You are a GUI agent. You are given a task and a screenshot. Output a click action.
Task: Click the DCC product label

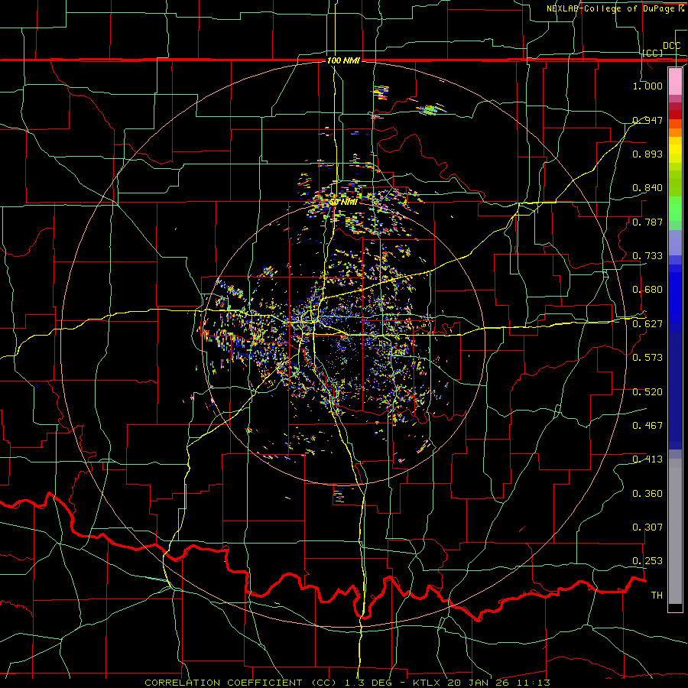pos(671,46)
